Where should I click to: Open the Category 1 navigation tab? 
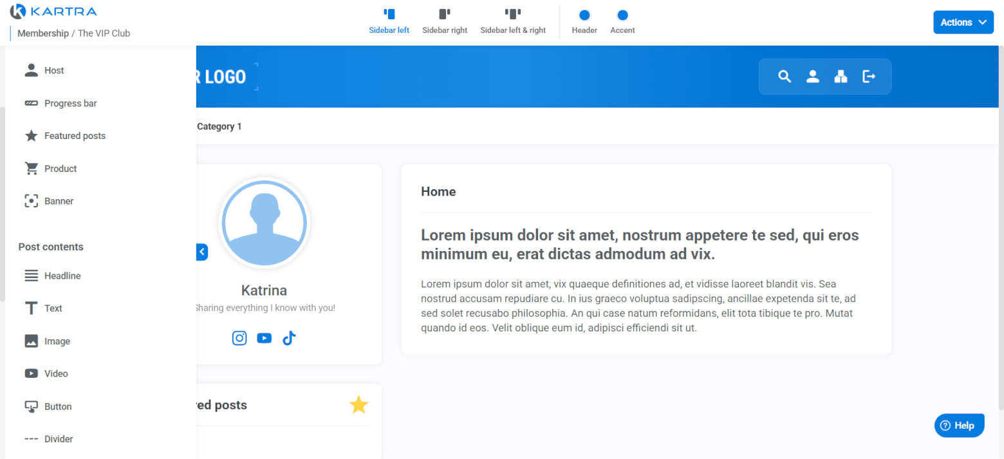click(219, 127)
